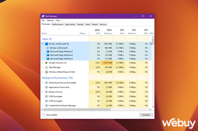198x131 pixels.
Task: Click the Bộ bảo vệ Microsoft (4) app icon
Action: [46, 44]
